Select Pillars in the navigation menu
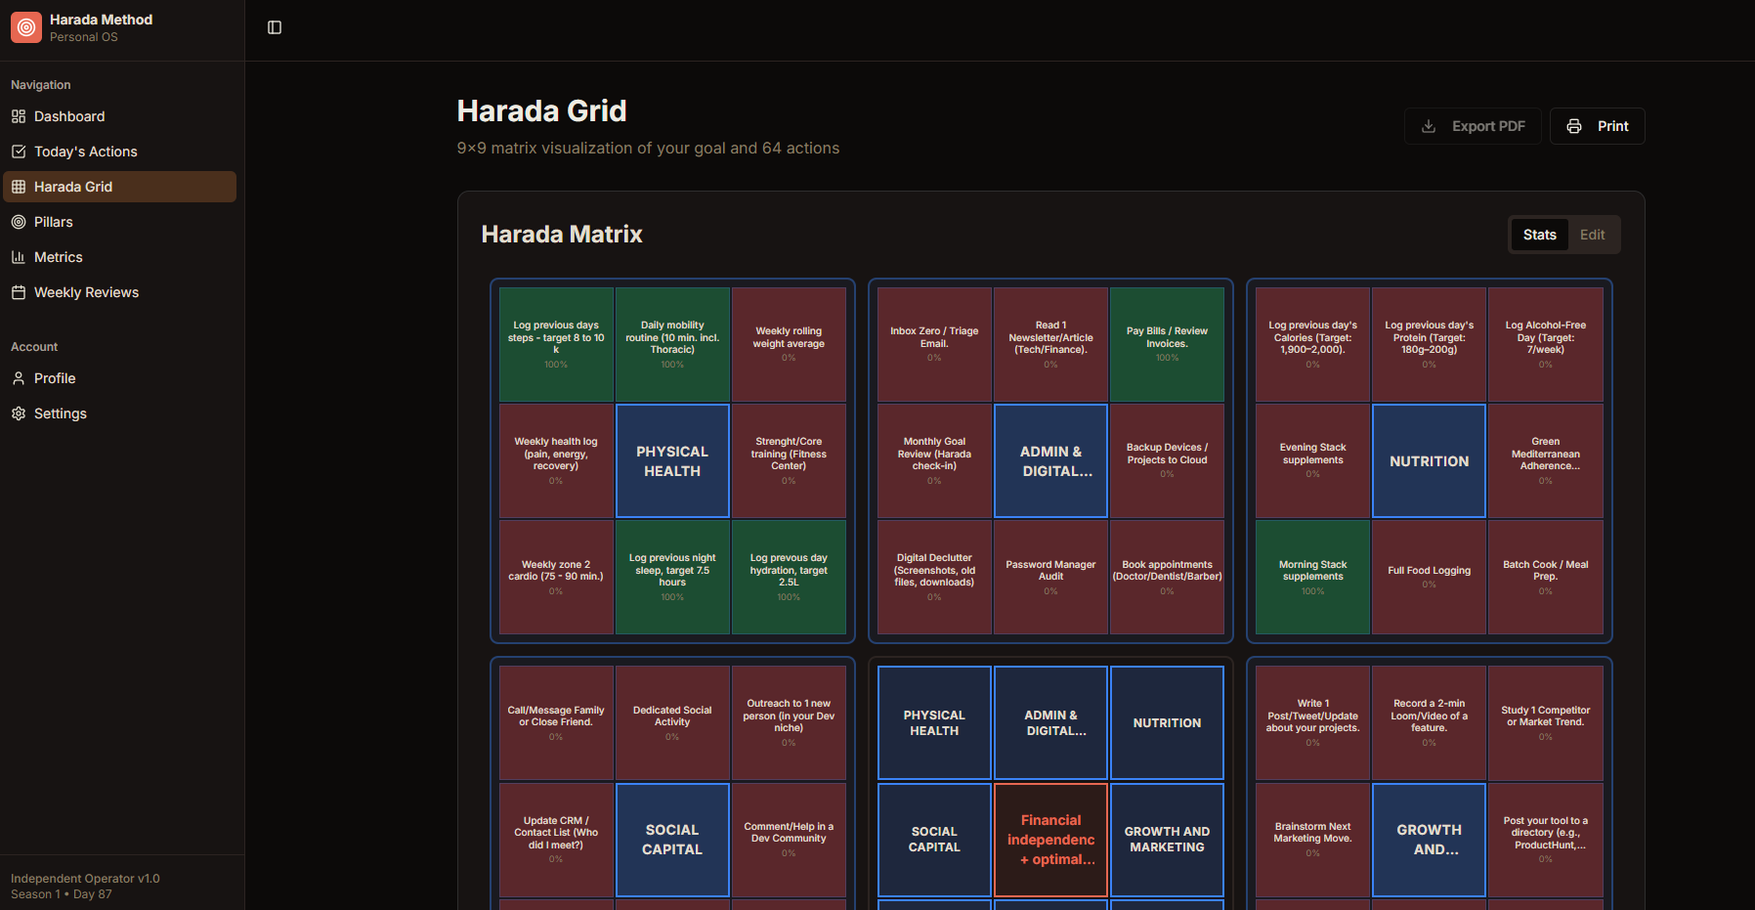This screenshot has width=1755, height=910. click(x=53, y=221)
